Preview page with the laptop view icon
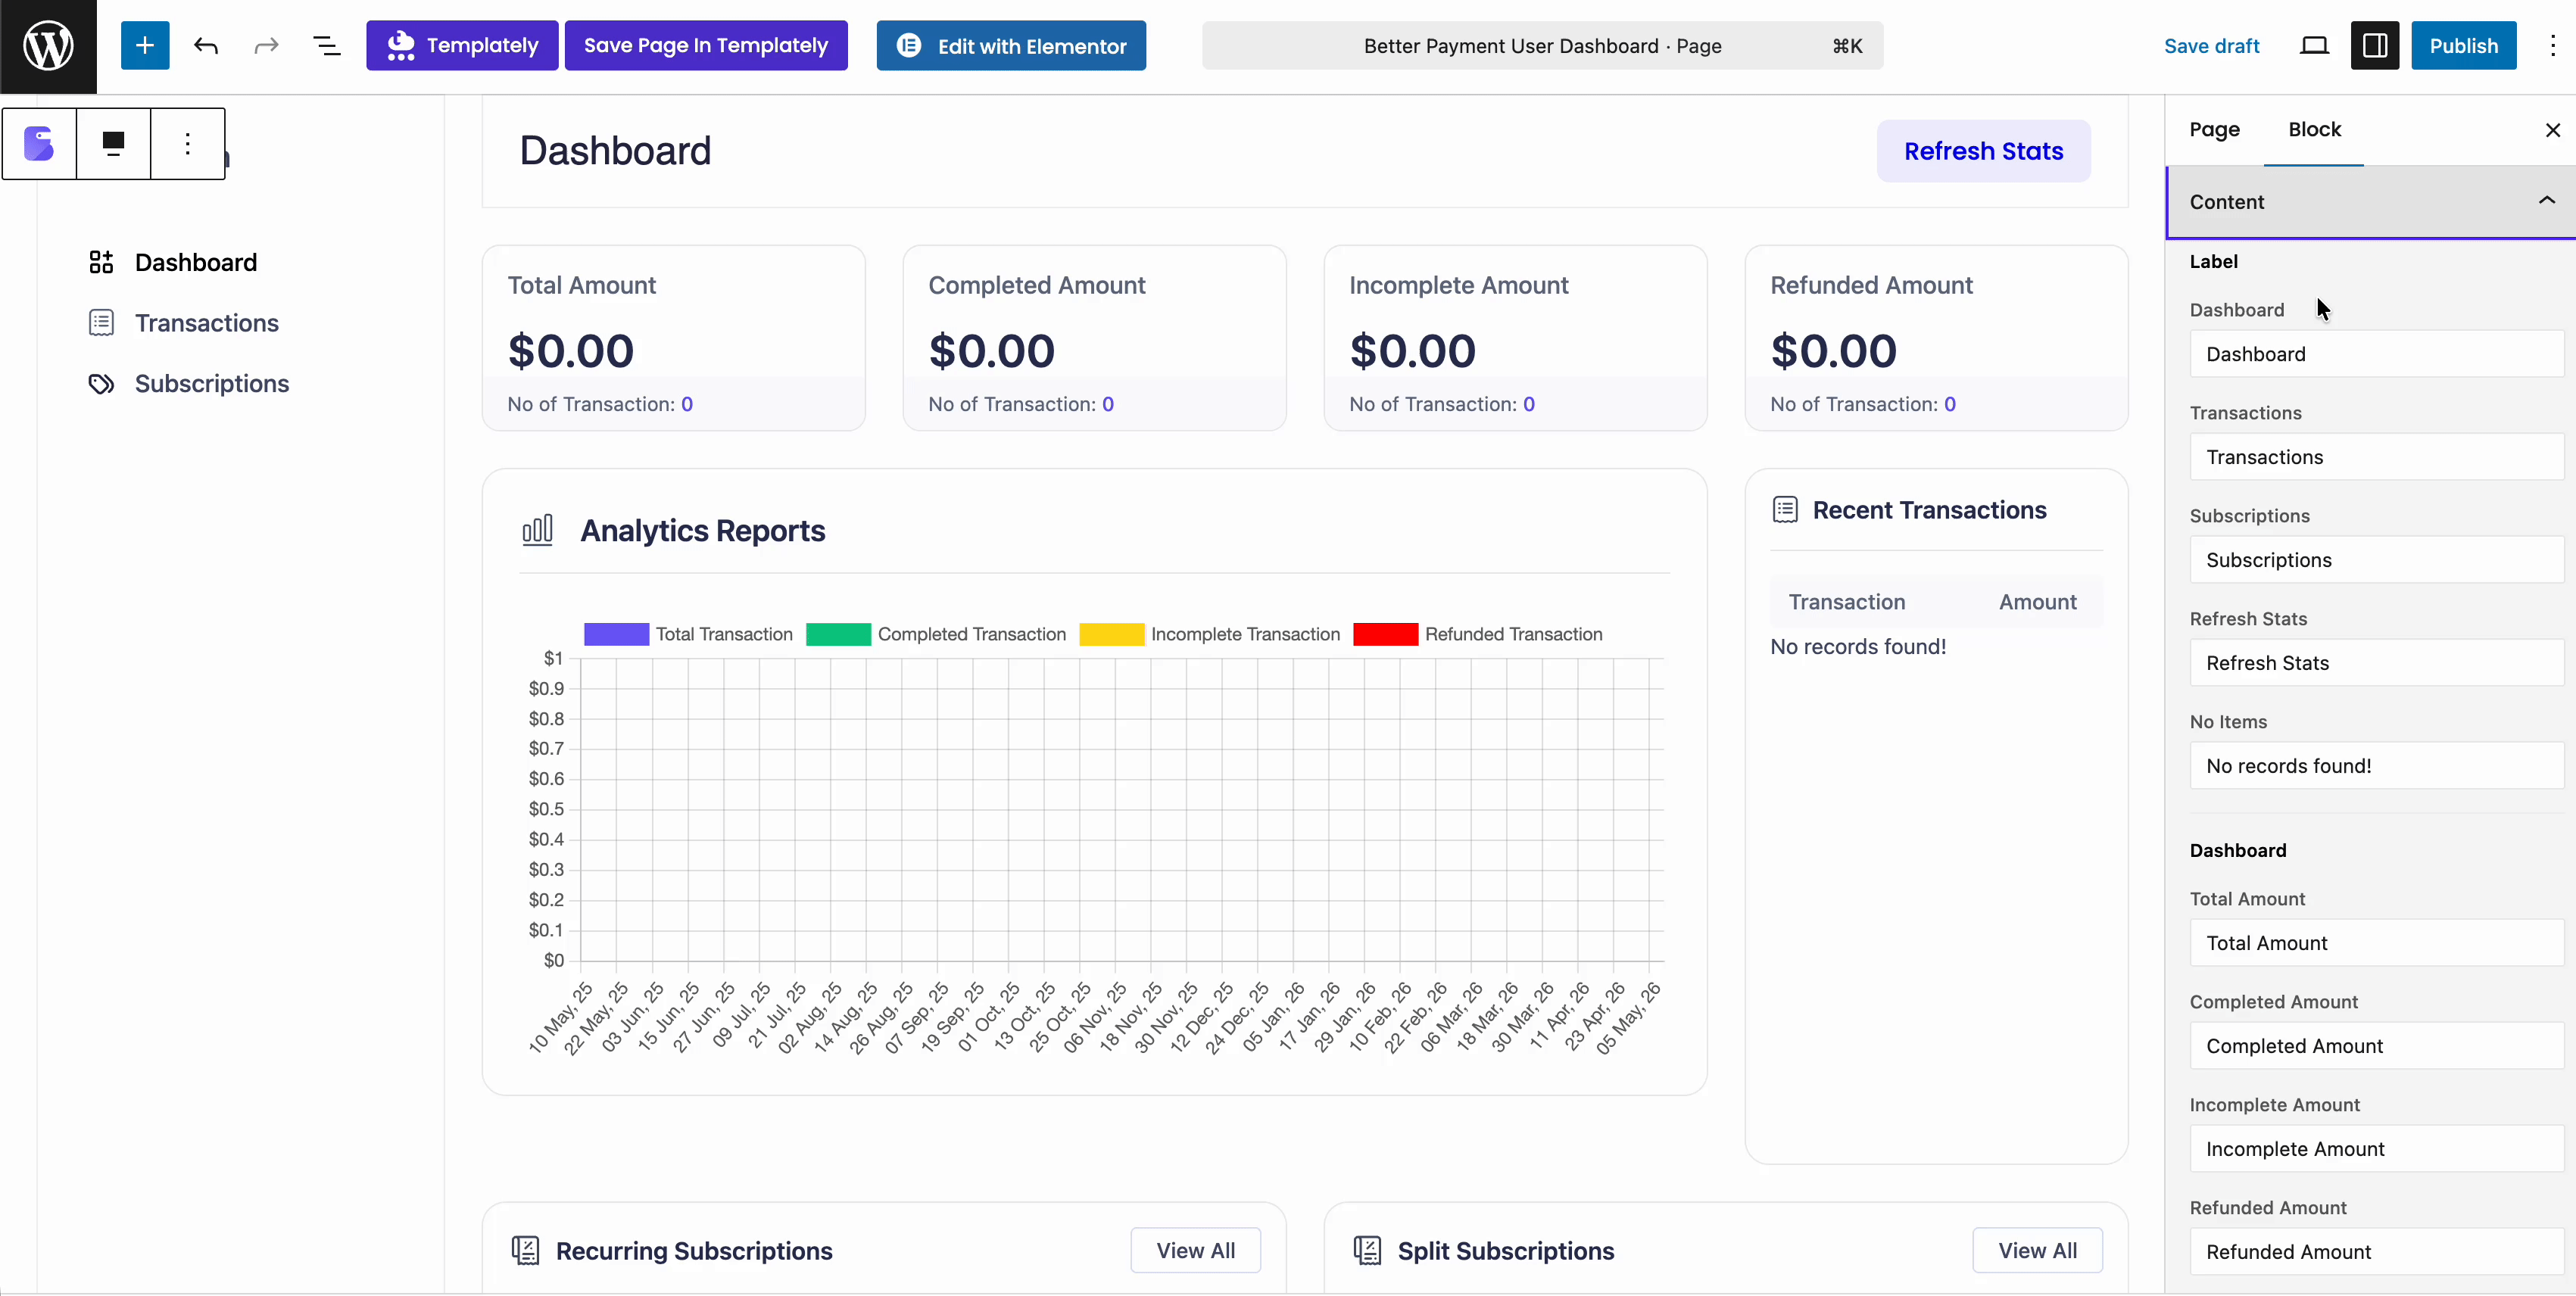 2314,46
